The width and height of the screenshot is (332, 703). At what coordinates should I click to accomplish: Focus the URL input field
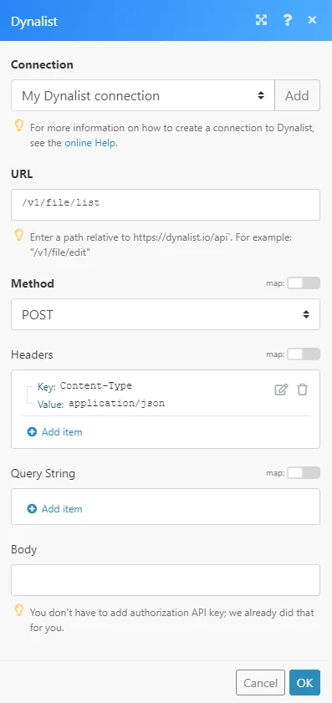click(166, 205)
